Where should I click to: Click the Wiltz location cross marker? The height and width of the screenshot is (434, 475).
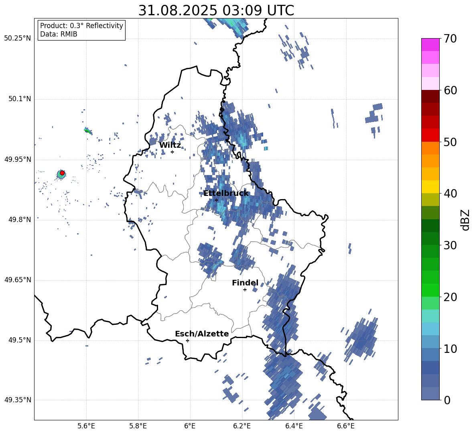pos(172,152)
